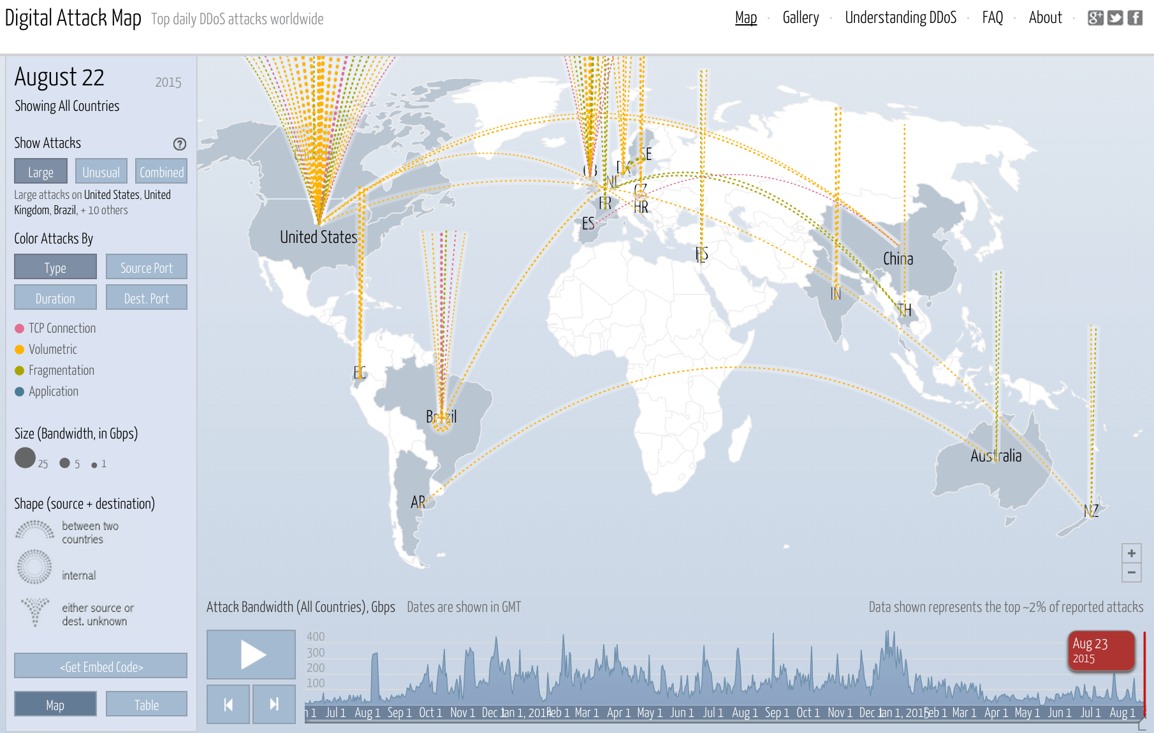Zoom in using the plus icon

point(1132,553)
